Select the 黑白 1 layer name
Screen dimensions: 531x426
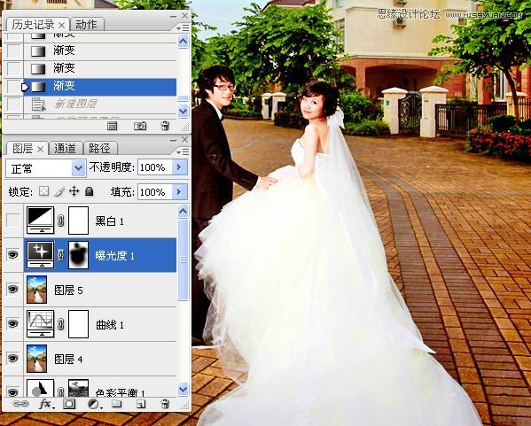coord(110,221)
